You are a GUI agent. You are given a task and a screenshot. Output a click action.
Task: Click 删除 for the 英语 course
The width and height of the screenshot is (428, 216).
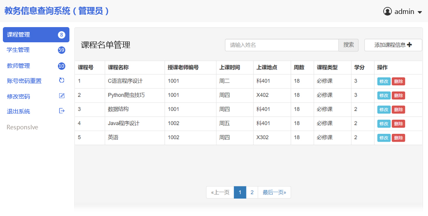pos(398,138)
